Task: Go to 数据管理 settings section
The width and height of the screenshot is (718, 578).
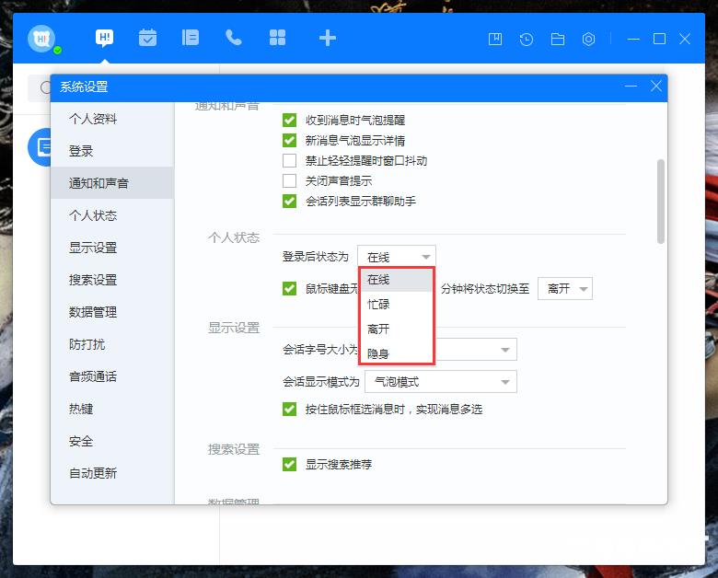Action: [112, 312]
